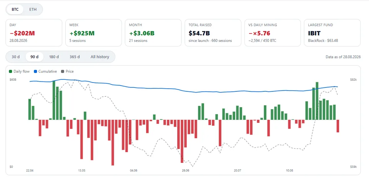This screenshot has height=177, width=369.
Task: Toggle the Daily flow legend swatch
Action: pyautogui.click(x=10, y=71)
